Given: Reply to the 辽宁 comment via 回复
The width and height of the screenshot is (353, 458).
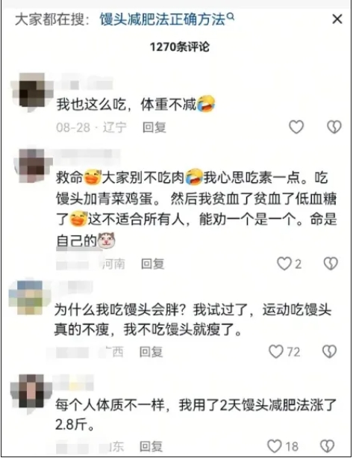Looking at the screenshot, I should (154, 127).
